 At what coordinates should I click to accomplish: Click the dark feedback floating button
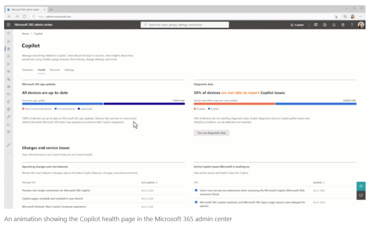click(361, 195)
